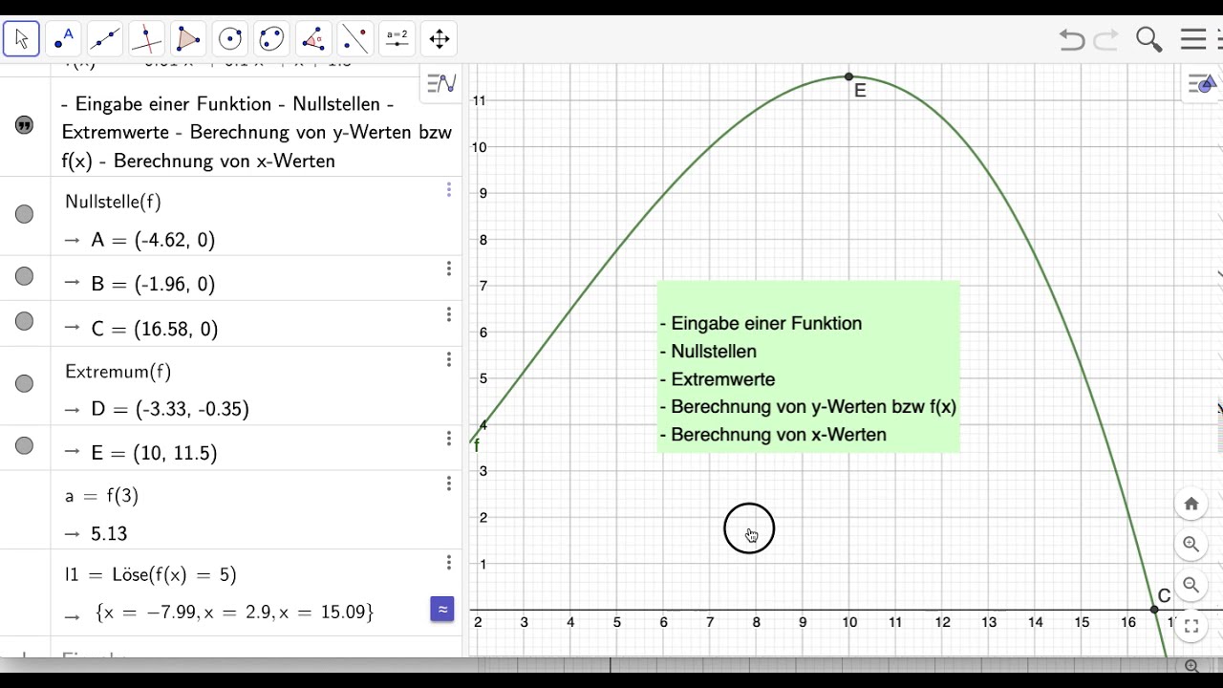Zoom in on the graph
The width and height of the screenshot is (1223, 688).
click(1191, 545)
